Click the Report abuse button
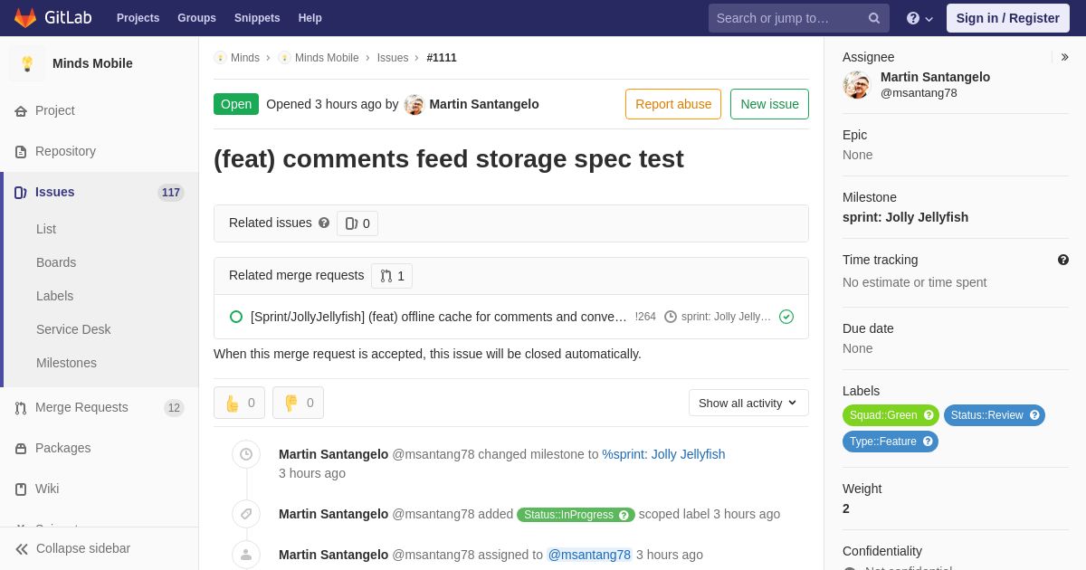Viewport: 1086px width, 570px height. (673, 104)
